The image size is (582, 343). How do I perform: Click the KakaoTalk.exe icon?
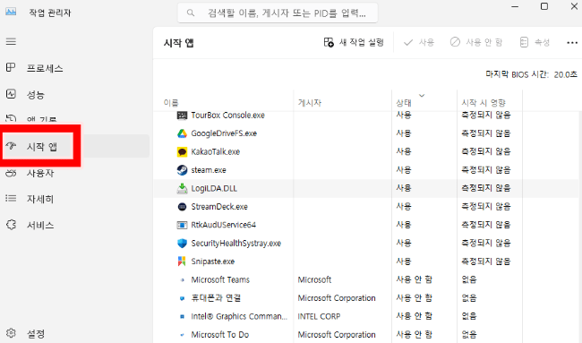182,152
